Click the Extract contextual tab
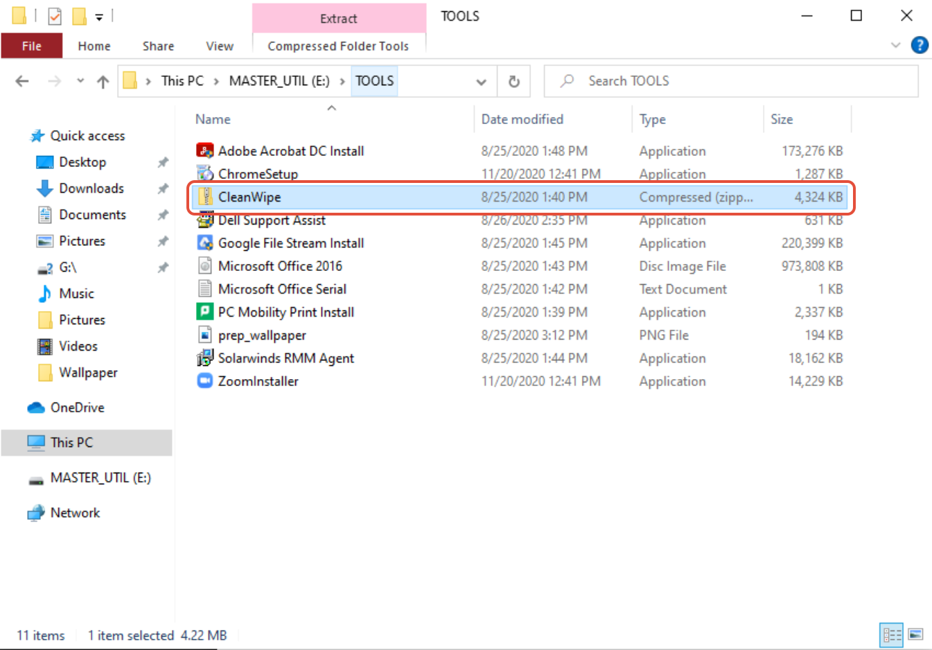This screenshot has width=932, height=650. pos(339,19)
